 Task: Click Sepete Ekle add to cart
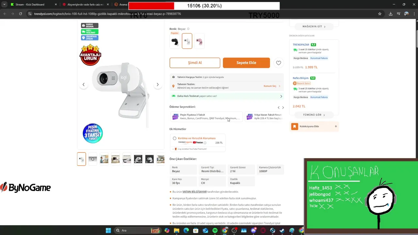point(246,63)
